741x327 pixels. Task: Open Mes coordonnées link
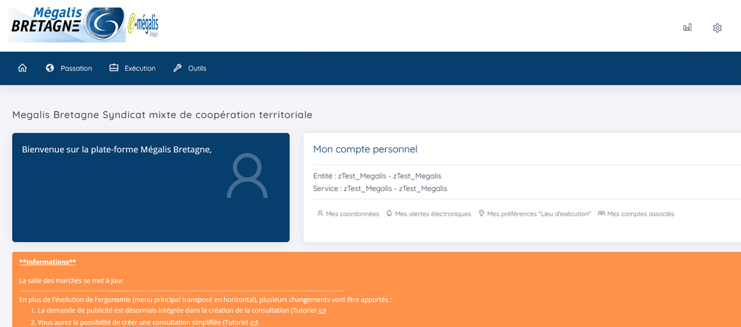pyautogui.click(x=352, y=214)
